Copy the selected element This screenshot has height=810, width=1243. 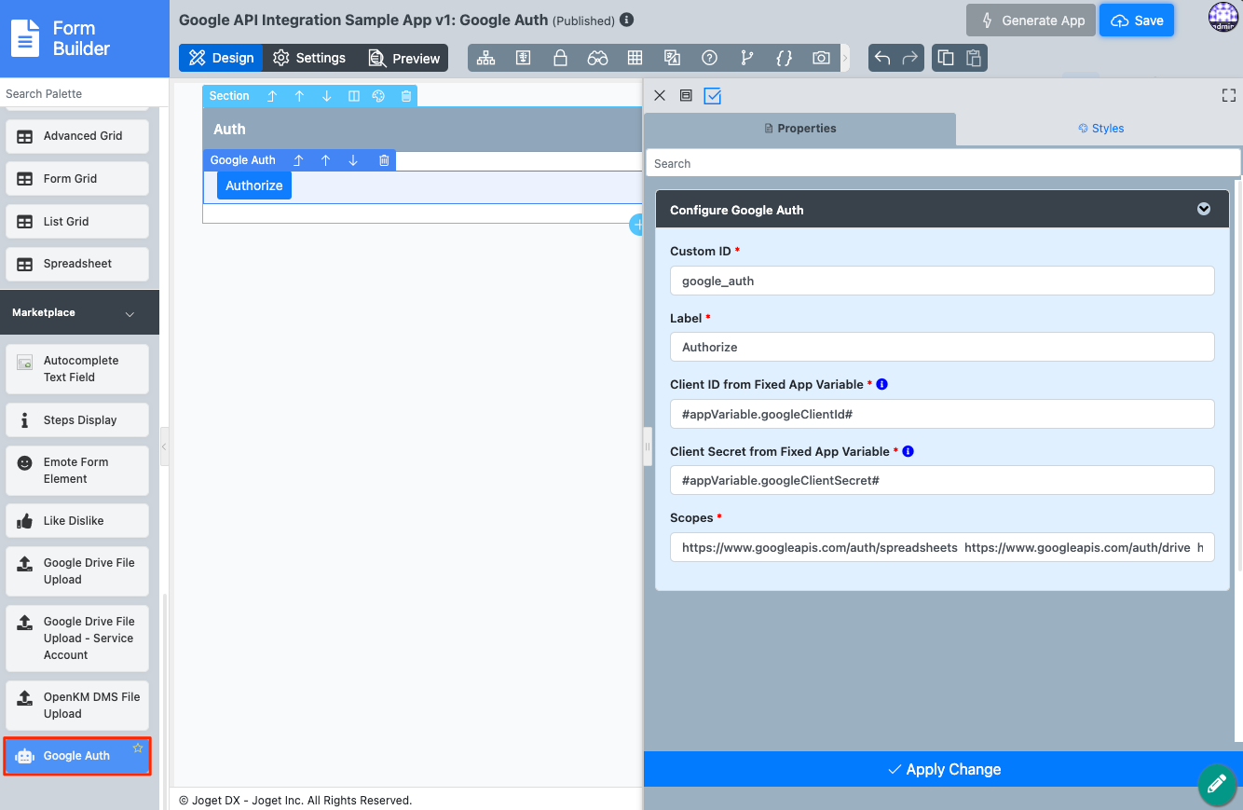(x=946, y=58)
